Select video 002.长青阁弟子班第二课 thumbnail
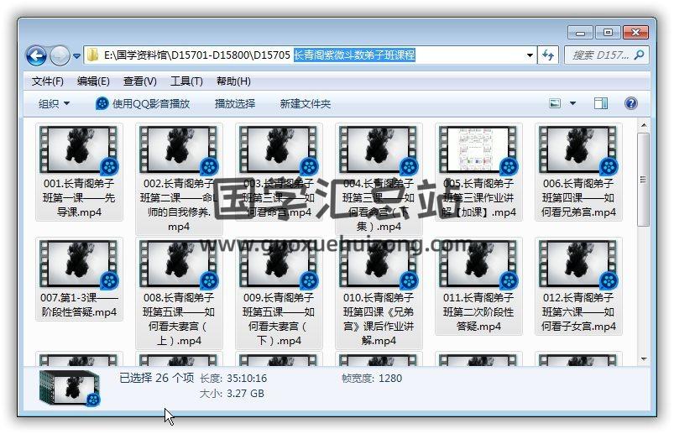Viewport: 674px width, 434px height. 179,149
